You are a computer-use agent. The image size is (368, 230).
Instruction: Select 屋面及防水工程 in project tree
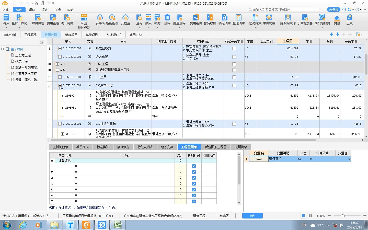coord(26,74)
